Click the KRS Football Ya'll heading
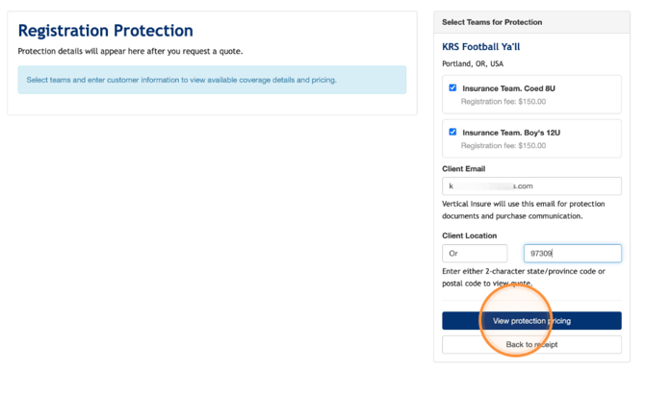 tap(481, 47)
